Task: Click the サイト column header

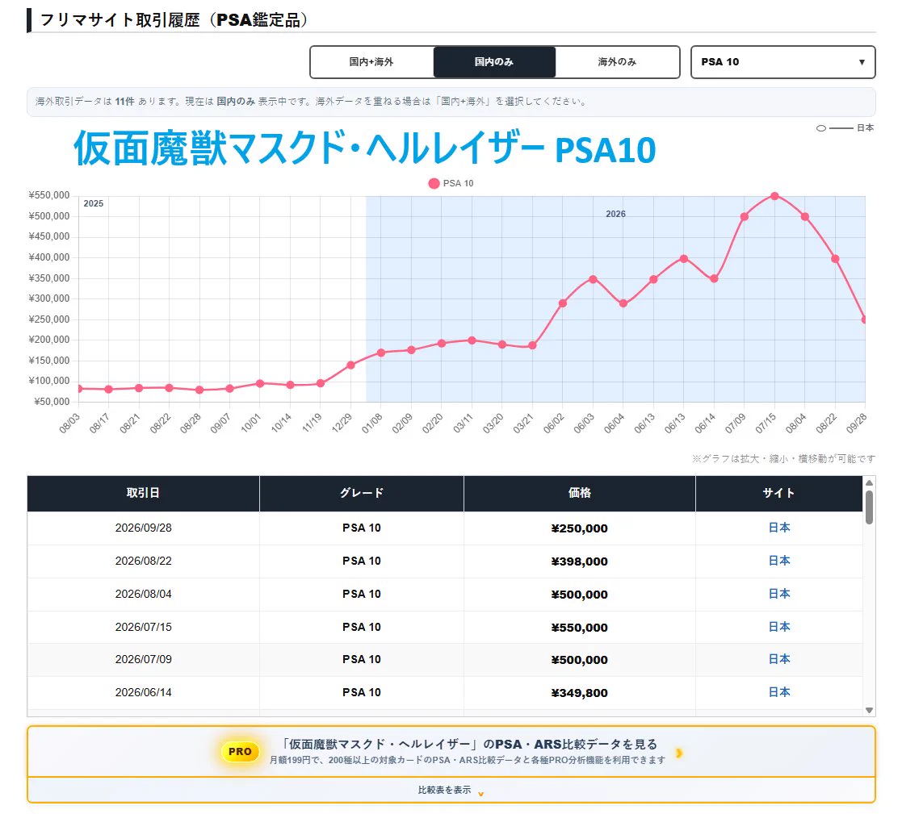Action: pos(779,493)
